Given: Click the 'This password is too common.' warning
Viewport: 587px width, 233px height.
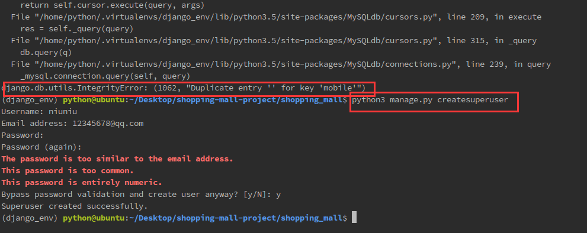Looking at the screenshot, I should [68, 171].
